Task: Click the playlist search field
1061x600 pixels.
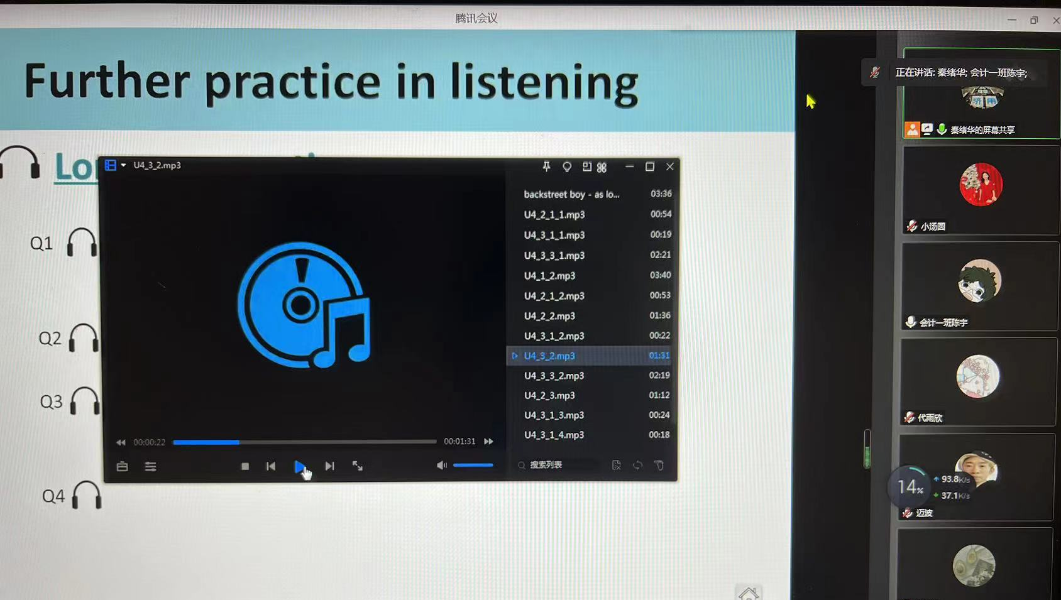Action: pyautogui.click(x=559, y=465)
